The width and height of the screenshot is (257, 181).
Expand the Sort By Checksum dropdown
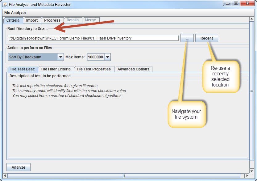tap(61, 57)
